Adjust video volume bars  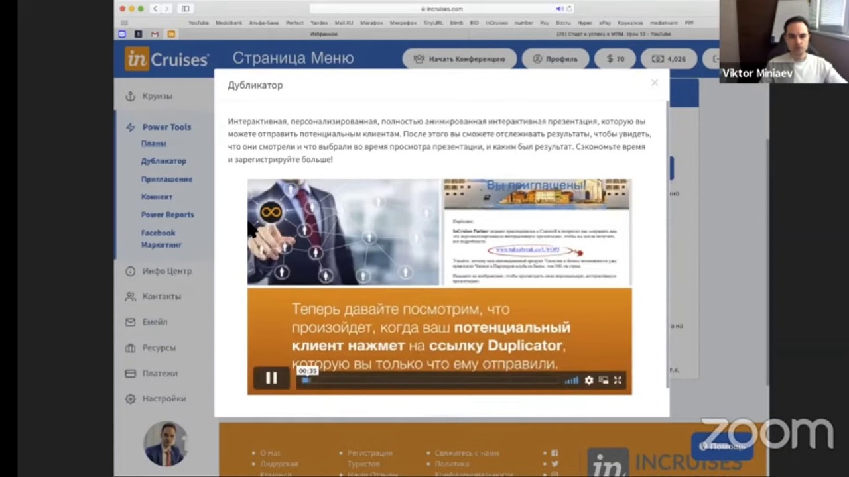pyautogui.click(x=571, y=380)
